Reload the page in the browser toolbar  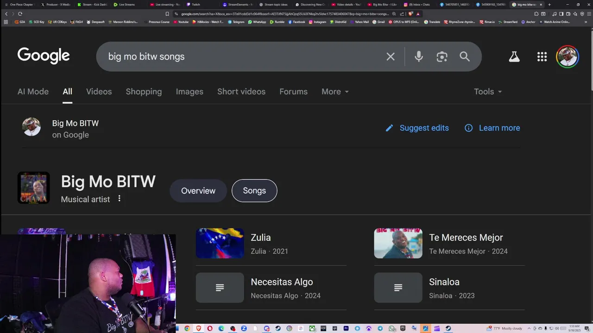[20, 14]
